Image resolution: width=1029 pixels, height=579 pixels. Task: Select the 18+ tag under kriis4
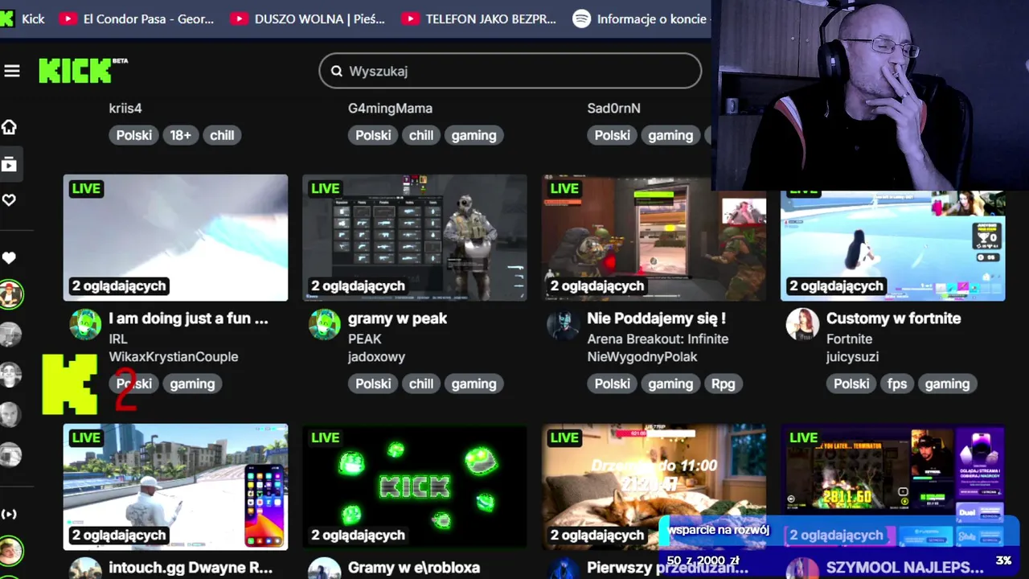click(181, 135)
